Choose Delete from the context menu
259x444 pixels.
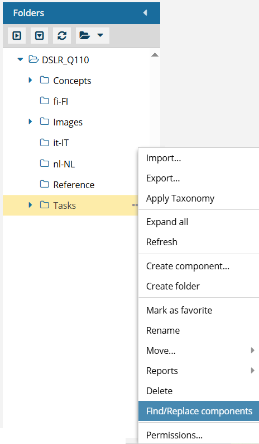coord(199,391)
